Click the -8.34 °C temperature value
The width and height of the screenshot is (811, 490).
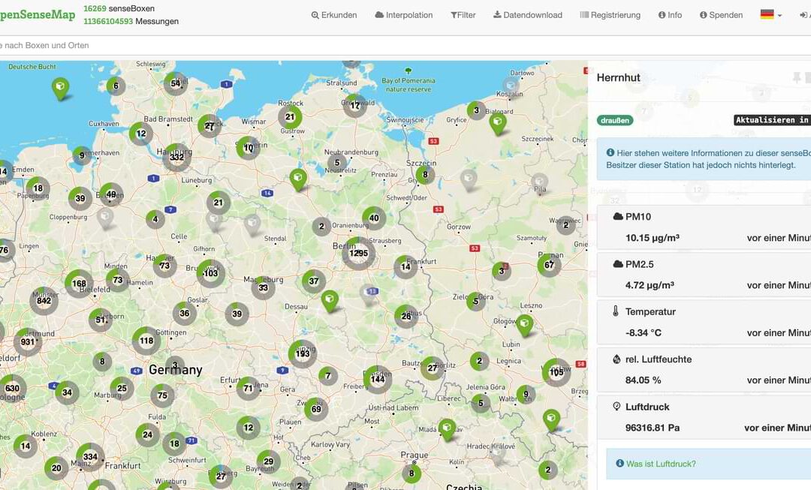pyautogui.click(x=644, y=333)
